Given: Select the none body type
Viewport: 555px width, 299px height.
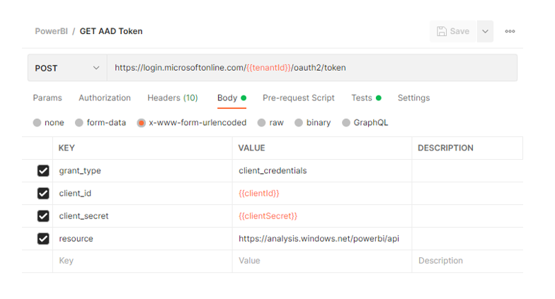Looking at the screenshot, I should (48, 123).
